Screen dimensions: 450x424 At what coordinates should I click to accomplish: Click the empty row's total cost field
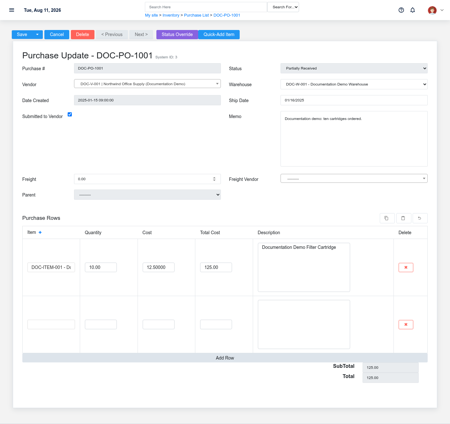[x=216, y=324]
